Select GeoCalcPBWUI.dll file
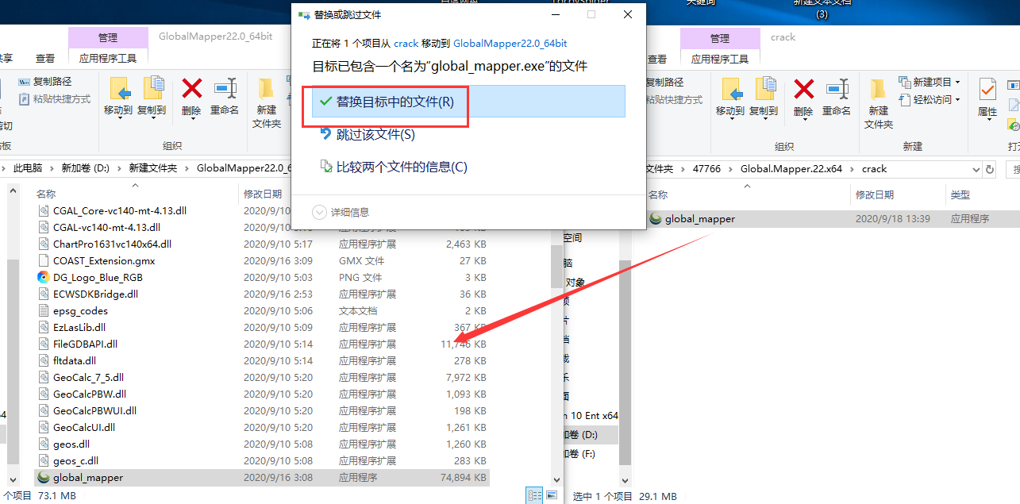Viewport: 1020px width, 504px height. click(x=94, y=410)
